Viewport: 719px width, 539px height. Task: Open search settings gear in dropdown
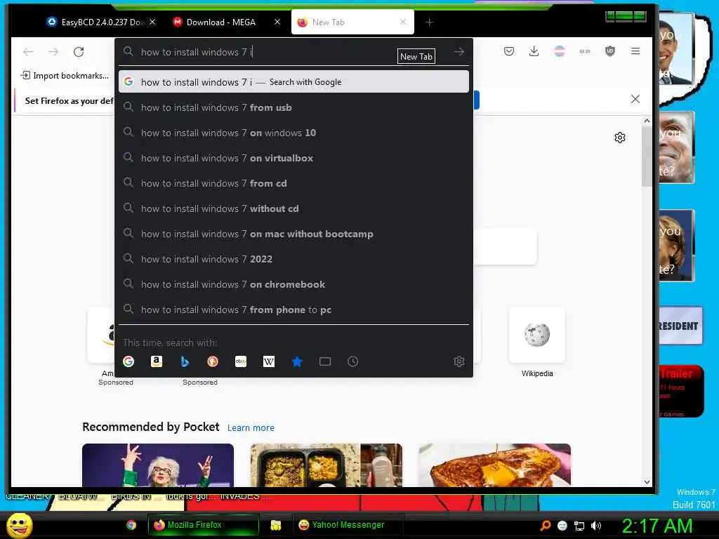point(459,361)
